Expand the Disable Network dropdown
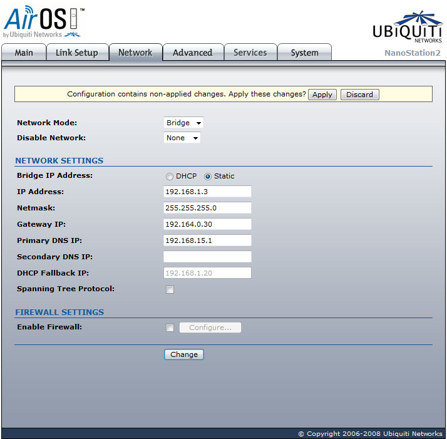 (x=182, y=138)
